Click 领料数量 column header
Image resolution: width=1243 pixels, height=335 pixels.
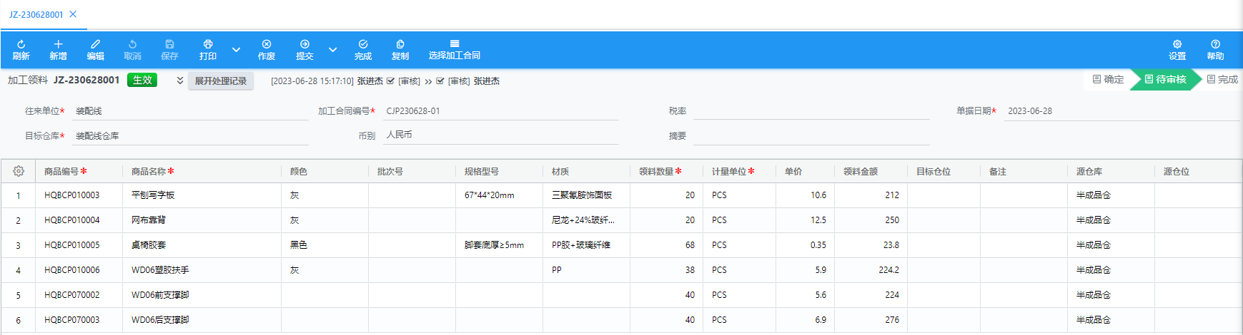[666, 171]
